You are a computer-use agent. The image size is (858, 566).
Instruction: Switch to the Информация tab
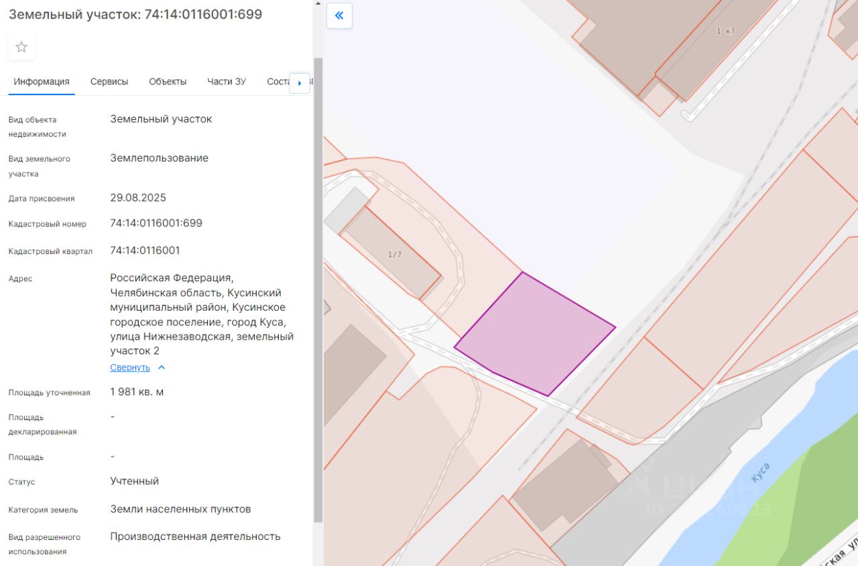tap(42, 82)
